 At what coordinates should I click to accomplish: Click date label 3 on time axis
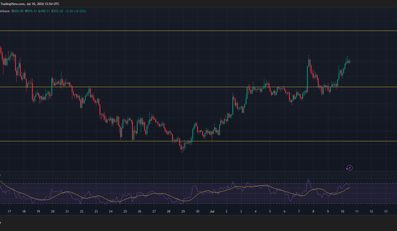coord(241,212)
